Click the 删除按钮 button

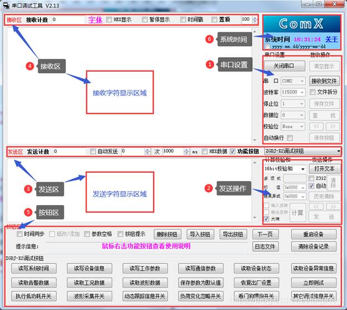pos(167,234)
